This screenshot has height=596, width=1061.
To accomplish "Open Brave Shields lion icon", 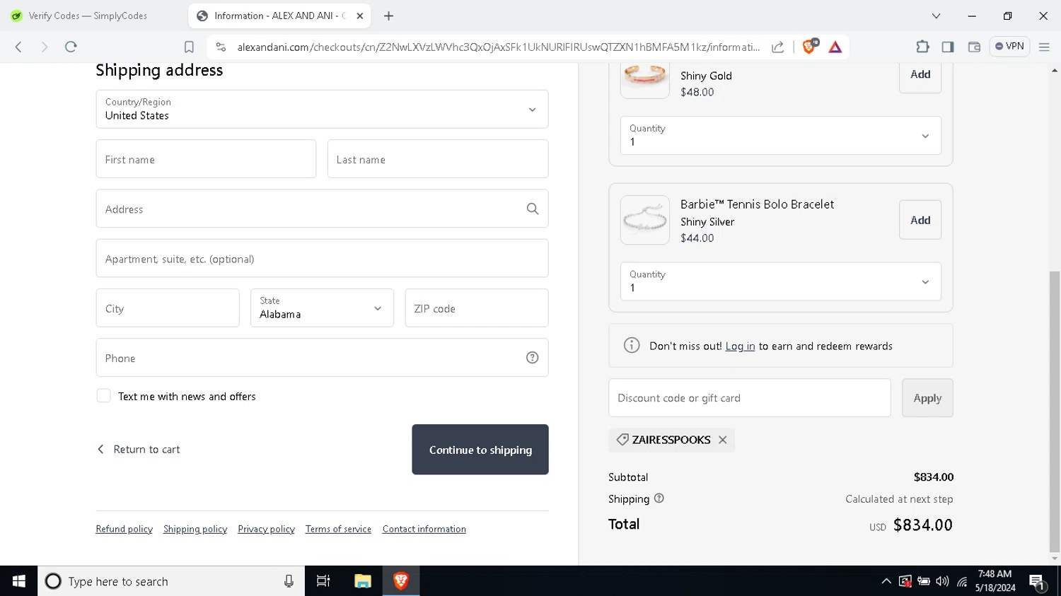I will pos(810,46).
